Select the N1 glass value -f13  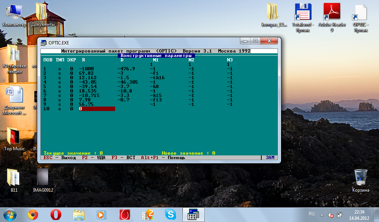point(156,100)
